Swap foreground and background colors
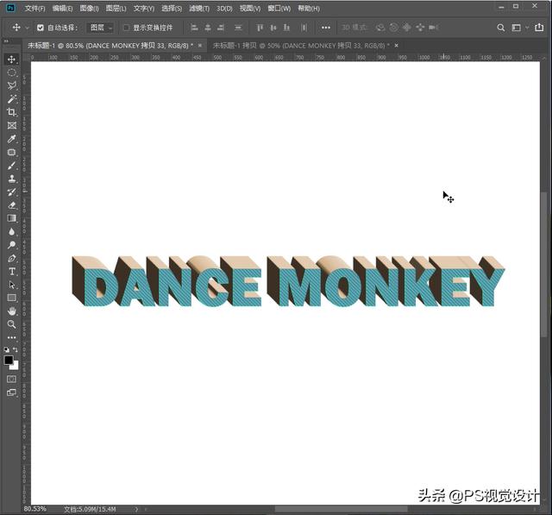Screen dimensions: 552x515 [16, 349]
